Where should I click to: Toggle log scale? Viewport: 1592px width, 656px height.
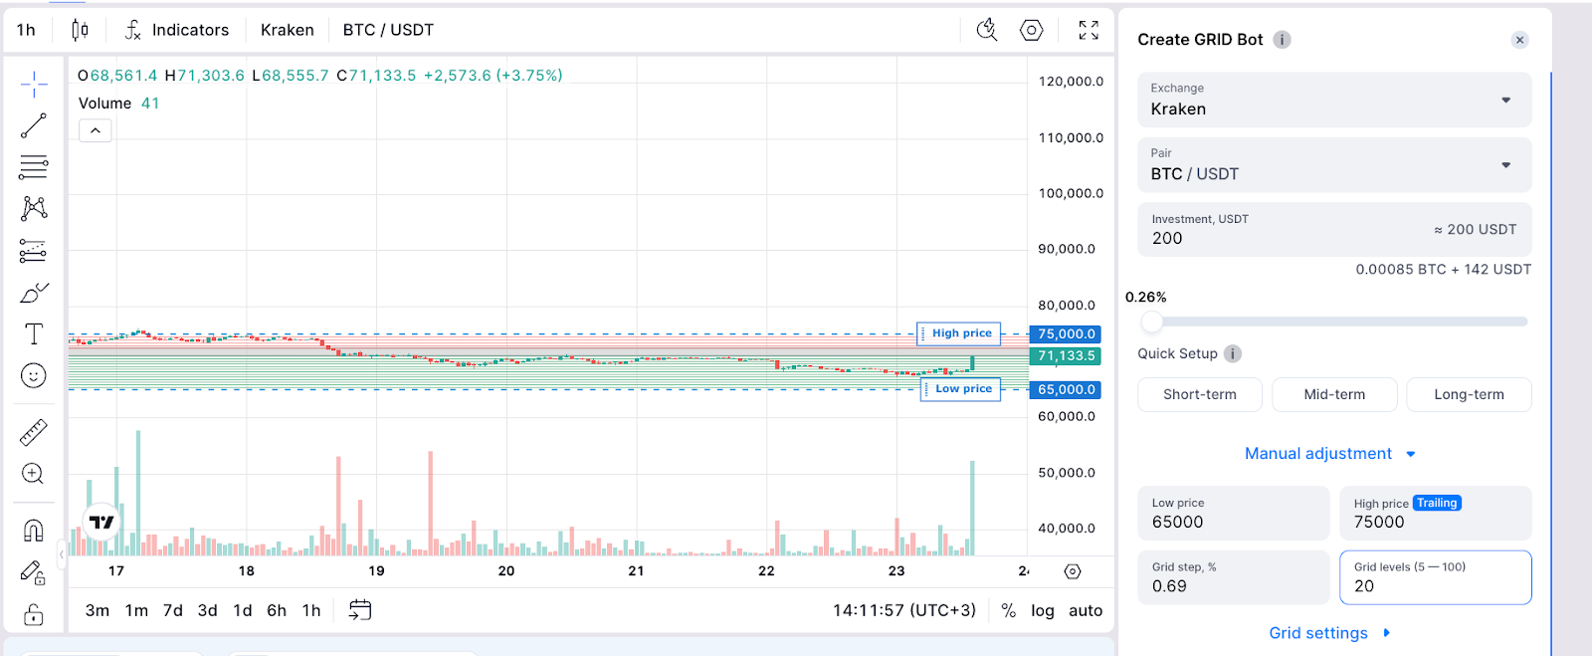[x=1043, y=610]
